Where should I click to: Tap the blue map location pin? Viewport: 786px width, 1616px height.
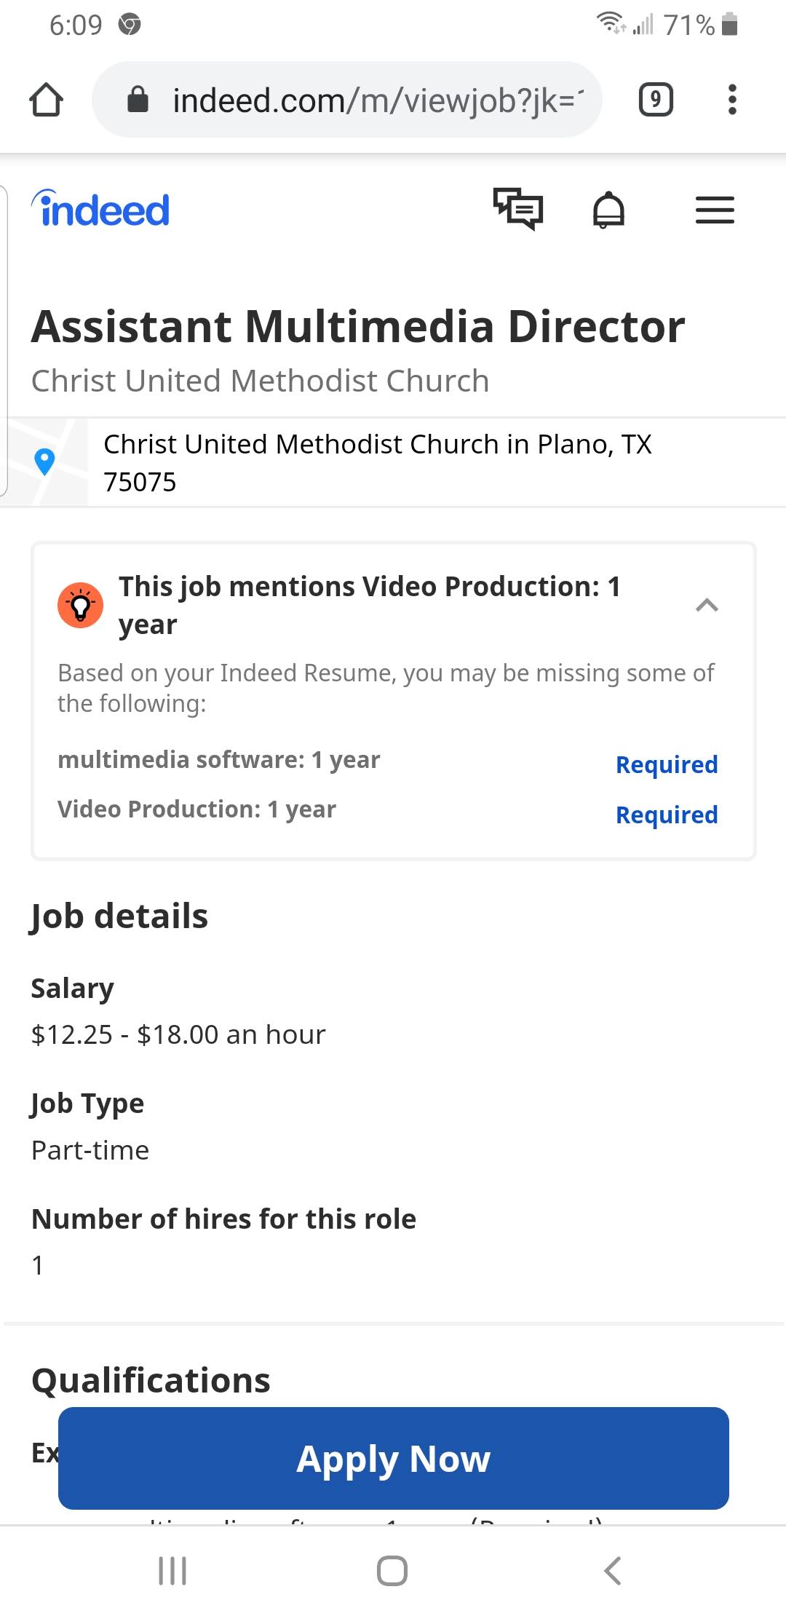pos(45,462)
